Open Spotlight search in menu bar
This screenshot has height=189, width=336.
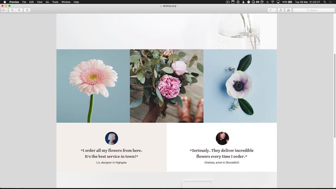click(325, 2)
